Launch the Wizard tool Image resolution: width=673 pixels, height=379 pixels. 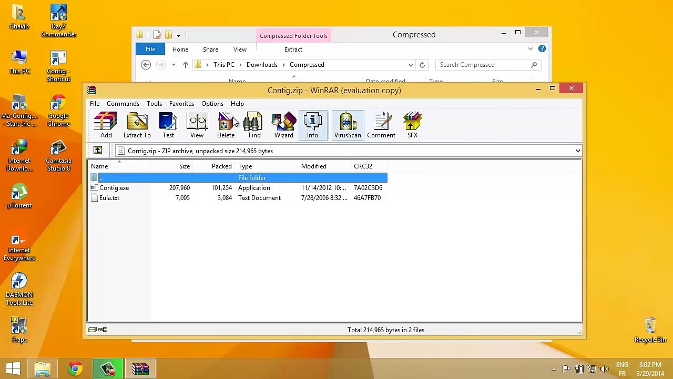283,125
